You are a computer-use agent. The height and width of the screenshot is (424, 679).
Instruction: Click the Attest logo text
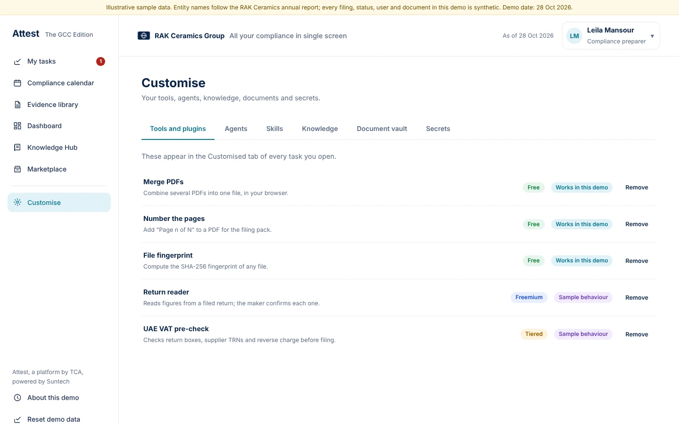tap(26, 33)
